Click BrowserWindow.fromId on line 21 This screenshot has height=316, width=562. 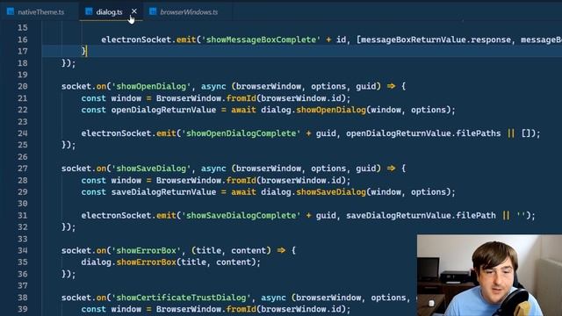(206, 98)
